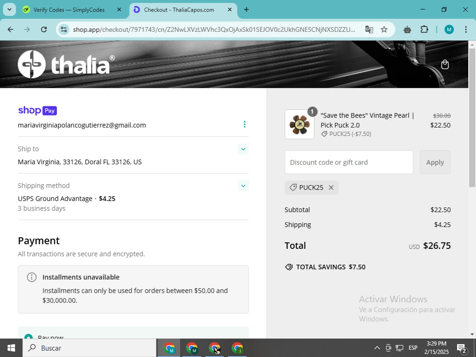Click the Discount code or gift card field
Viewport: 476px width, 357px height.
[x=349, y=162]
